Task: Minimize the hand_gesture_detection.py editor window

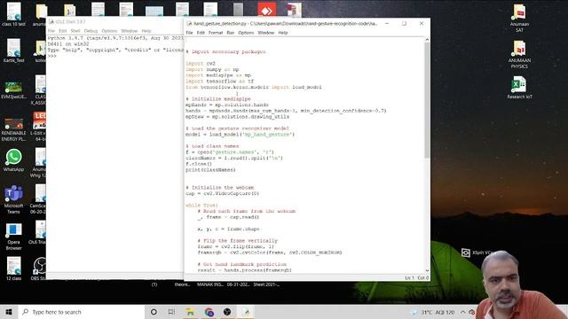Action: [x=387, y=24]
